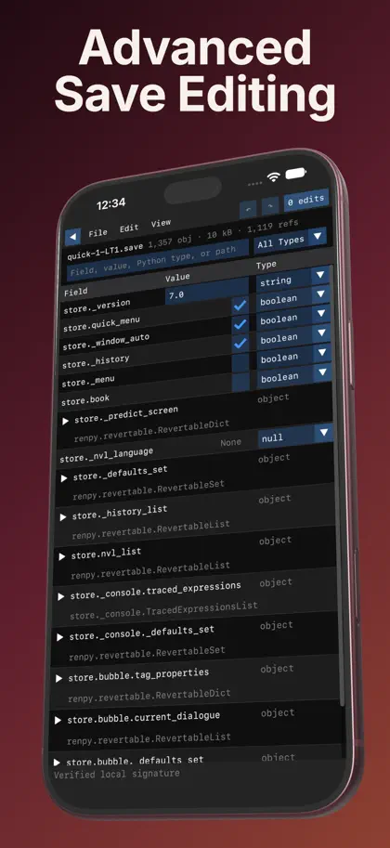Screen dimensions: 390x848
Task: Select the store.quick_menu field name
Action: [101, 324]
